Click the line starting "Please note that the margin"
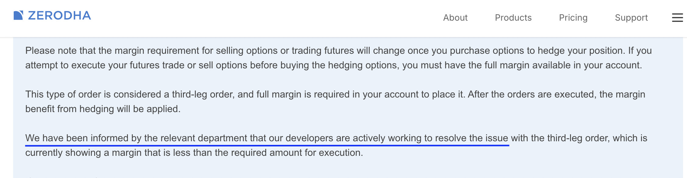 click(339, 51)
